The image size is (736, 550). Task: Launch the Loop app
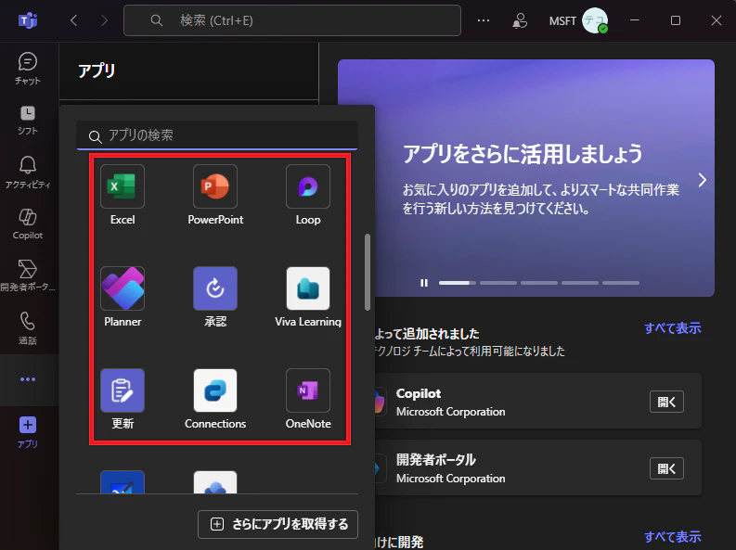point(308,186)
